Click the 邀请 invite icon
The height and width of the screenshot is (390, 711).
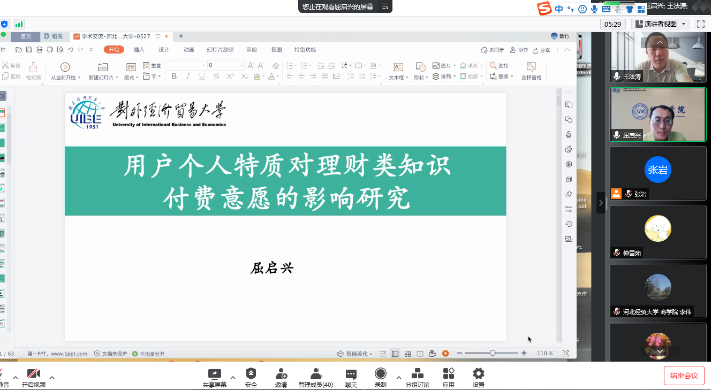[x=281, y=374]
